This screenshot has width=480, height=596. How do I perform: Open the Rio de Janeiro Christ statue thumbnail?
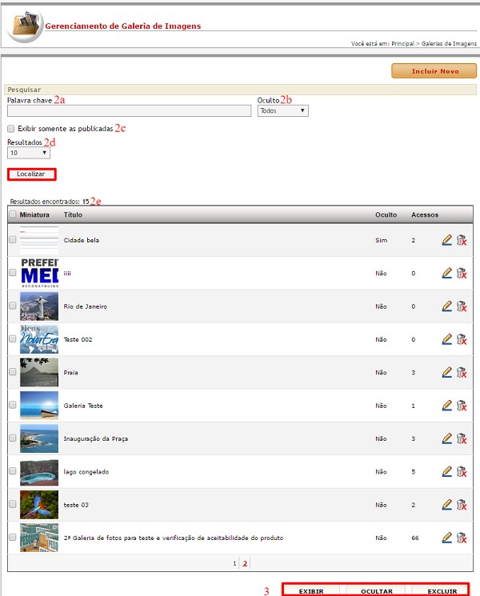click(x=39, y=306)
